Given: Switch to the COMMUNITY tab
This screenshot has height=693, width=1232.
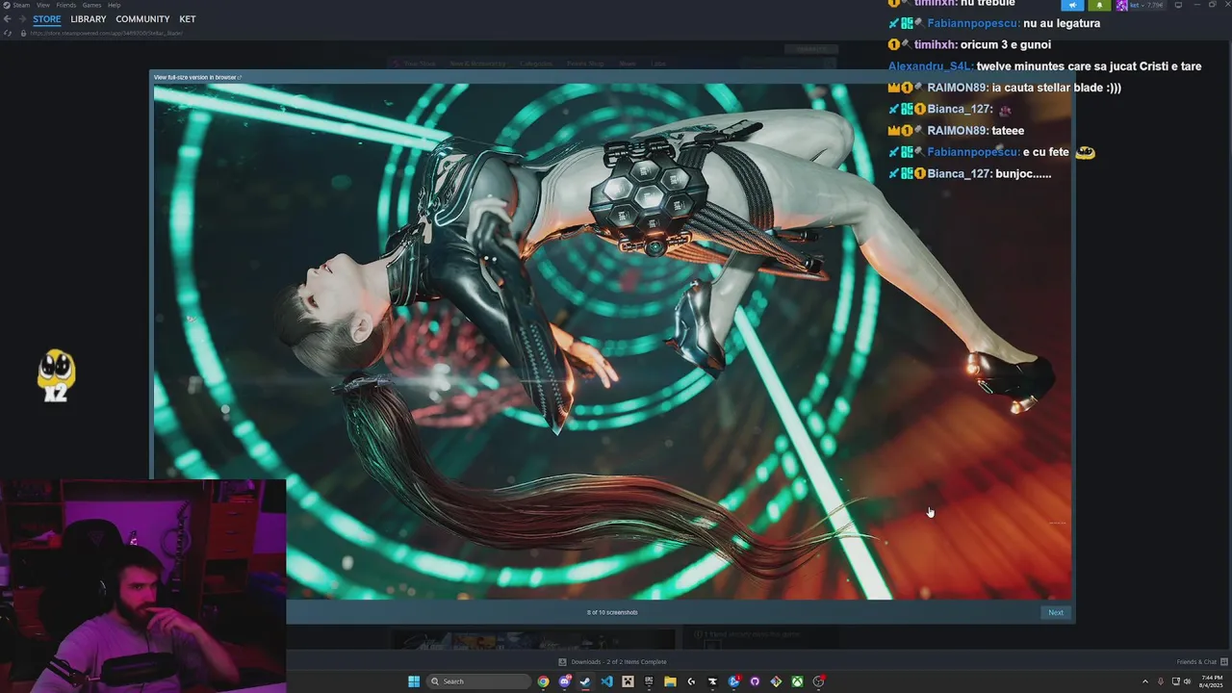Looking at the screenshot, I should coord(142,19).
